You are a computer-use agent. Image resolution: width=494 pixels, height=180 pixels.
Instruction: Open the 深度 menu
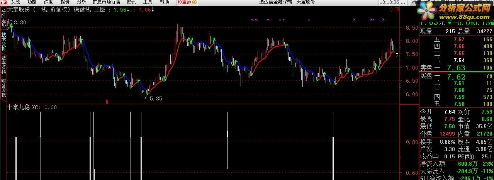pyautogui.click(x=49, y=2)
